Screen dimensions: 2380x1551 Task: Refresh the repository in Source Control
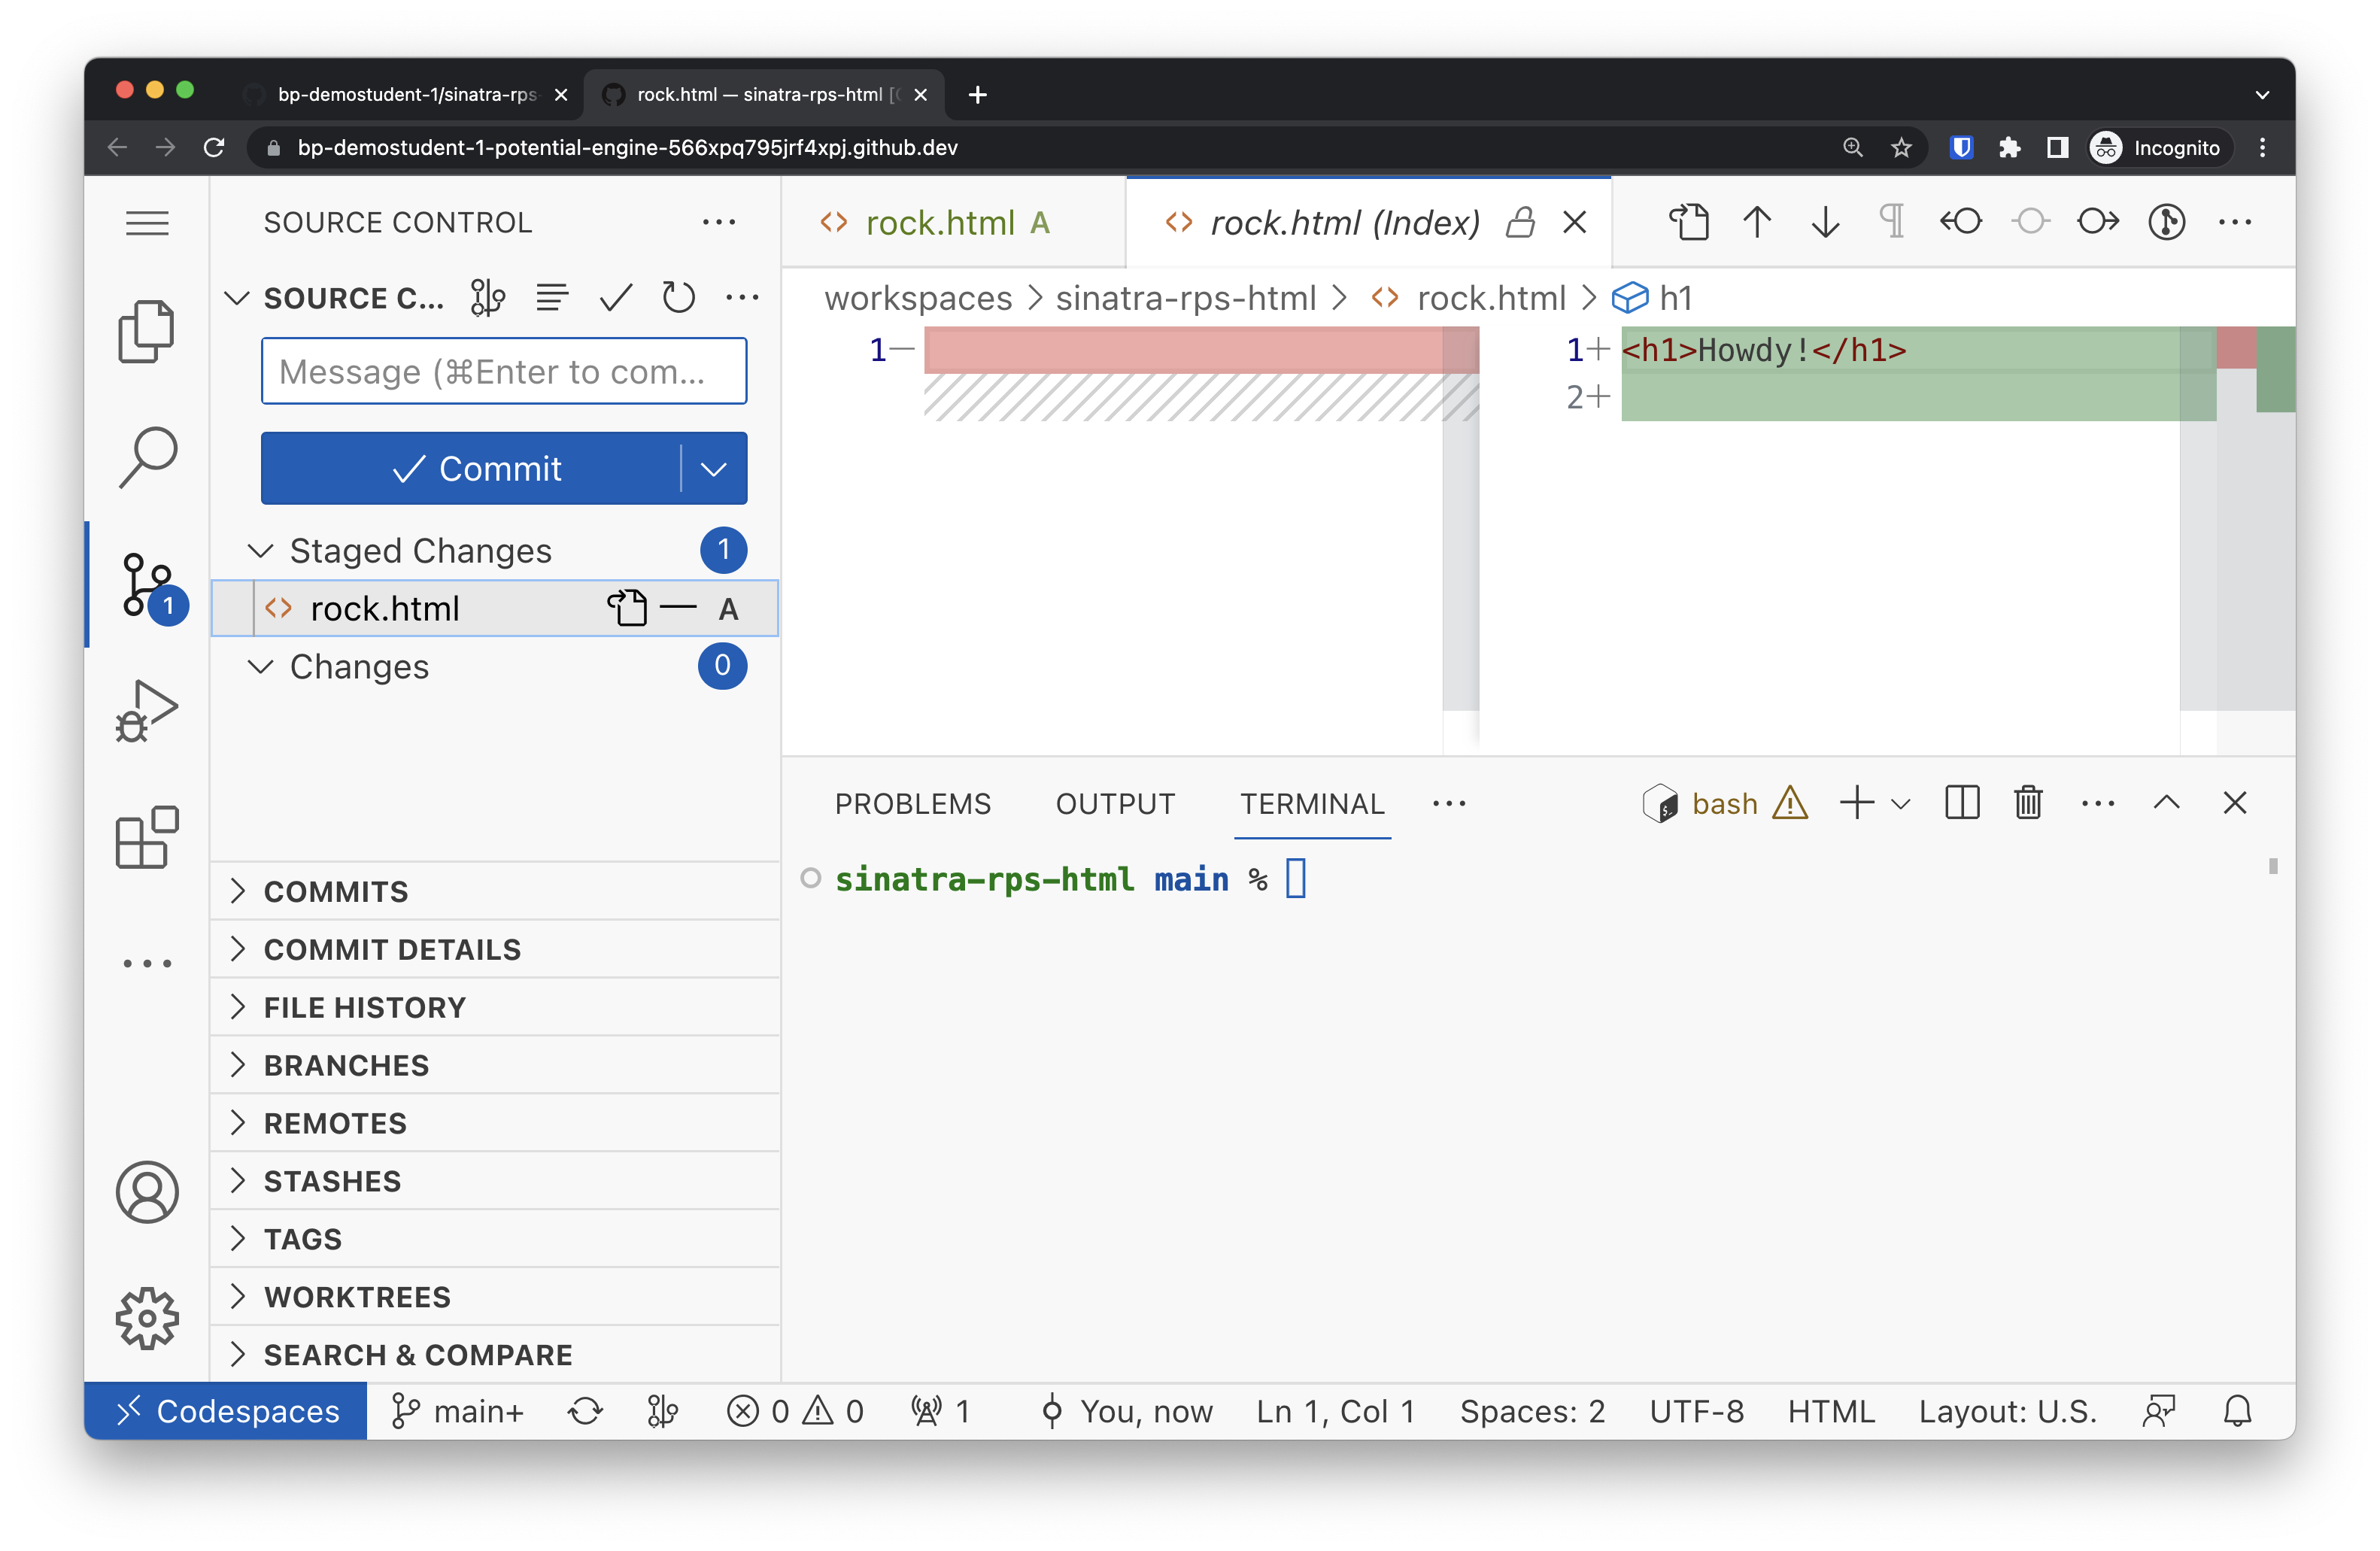pyautogui.click(x=679, y=297)
